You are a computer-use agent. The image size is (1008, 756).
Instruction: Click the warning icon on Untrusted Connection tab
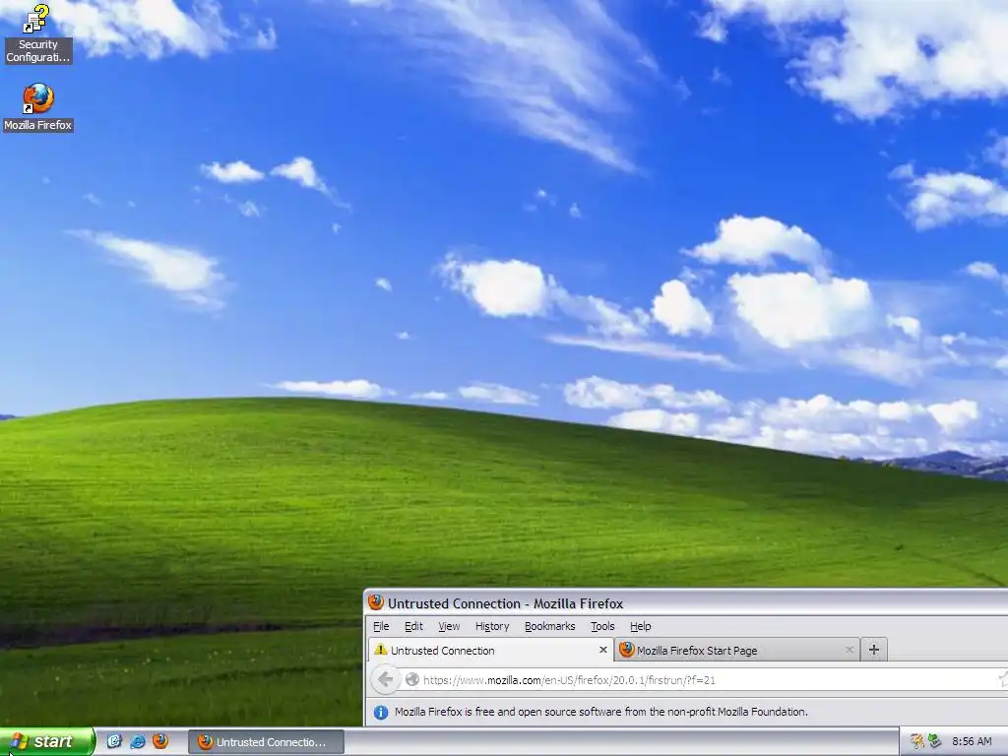click(x=381, y=650)
